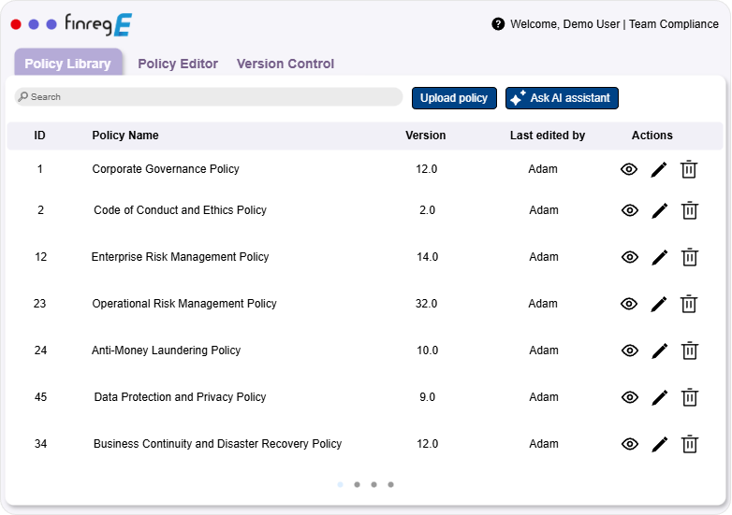Viewport: 732px width, 515px height.
Task: Delete Enterprise Risk Management Policy trash icon
Action: coord(690,257)
